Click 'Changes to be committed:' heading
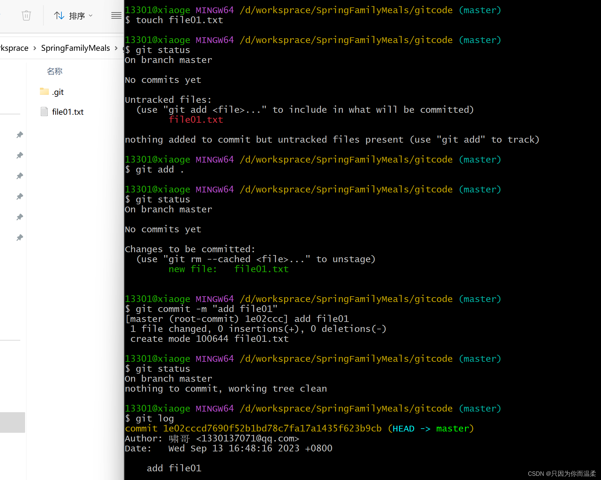 (x=190, y=249)
